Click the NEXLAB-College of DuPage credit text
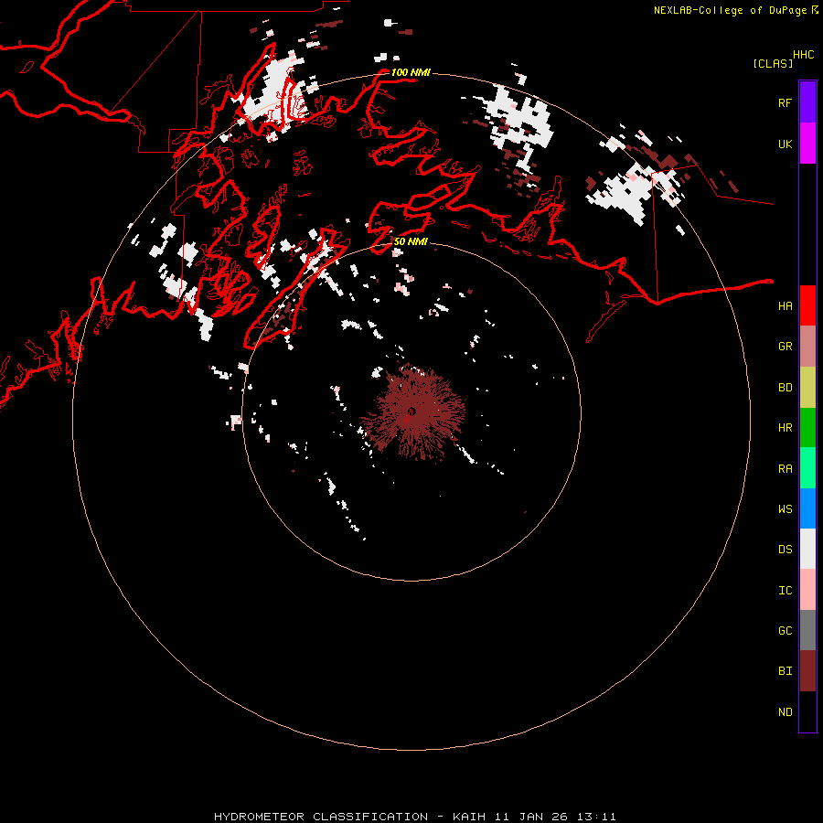823x823 pixels. click(x=730, y=10)
